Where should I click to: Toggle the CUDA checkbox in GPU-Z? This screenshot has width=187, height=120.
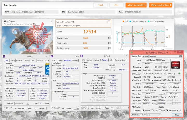pyautogui.click(x=152, y=110)
